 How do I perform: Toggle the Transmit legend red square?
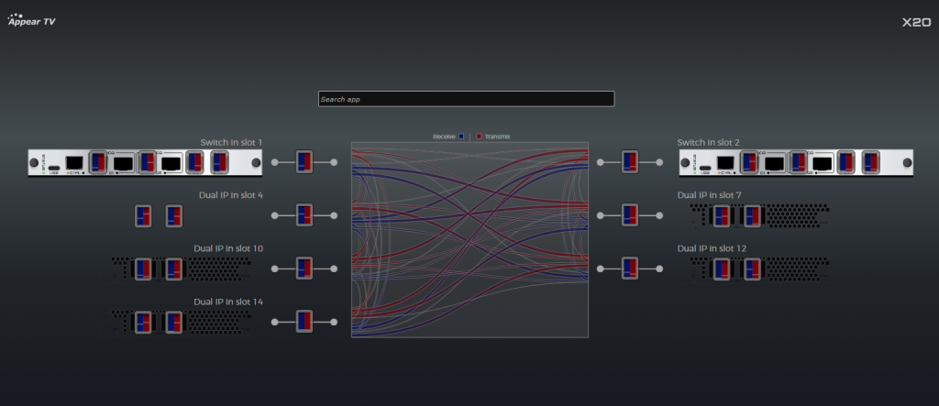[x=479, y=137]
